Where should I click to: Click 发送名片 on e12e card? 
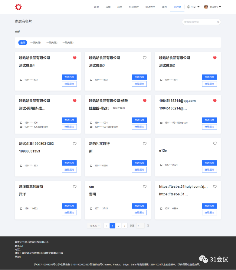click(x=209, y=163)
